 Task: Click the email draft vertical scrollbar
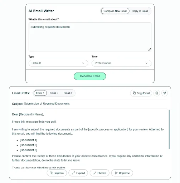(169, 129)
